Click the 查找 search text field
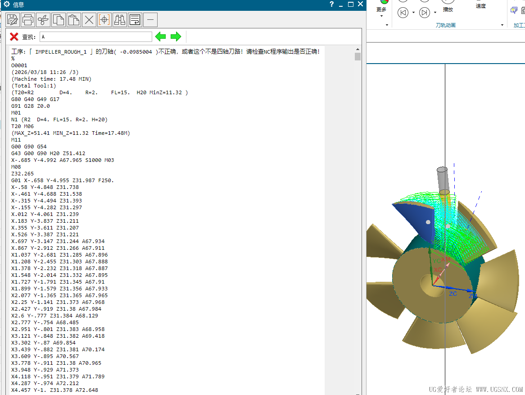The height and width of the screenshot is (395, 525). click(96, 37)
